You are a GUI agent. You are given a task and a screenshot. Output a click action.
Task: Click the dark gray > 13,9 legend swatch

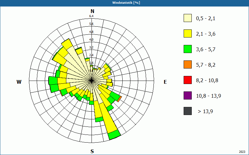[188, 111]
